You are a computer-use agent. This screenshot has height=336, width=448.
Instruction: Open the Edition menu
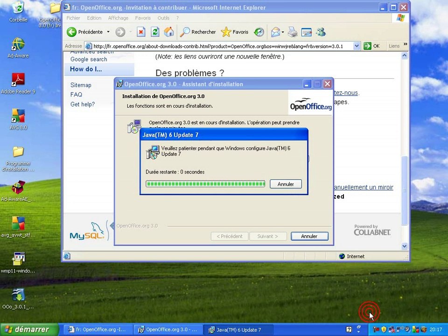click(94, 18)
